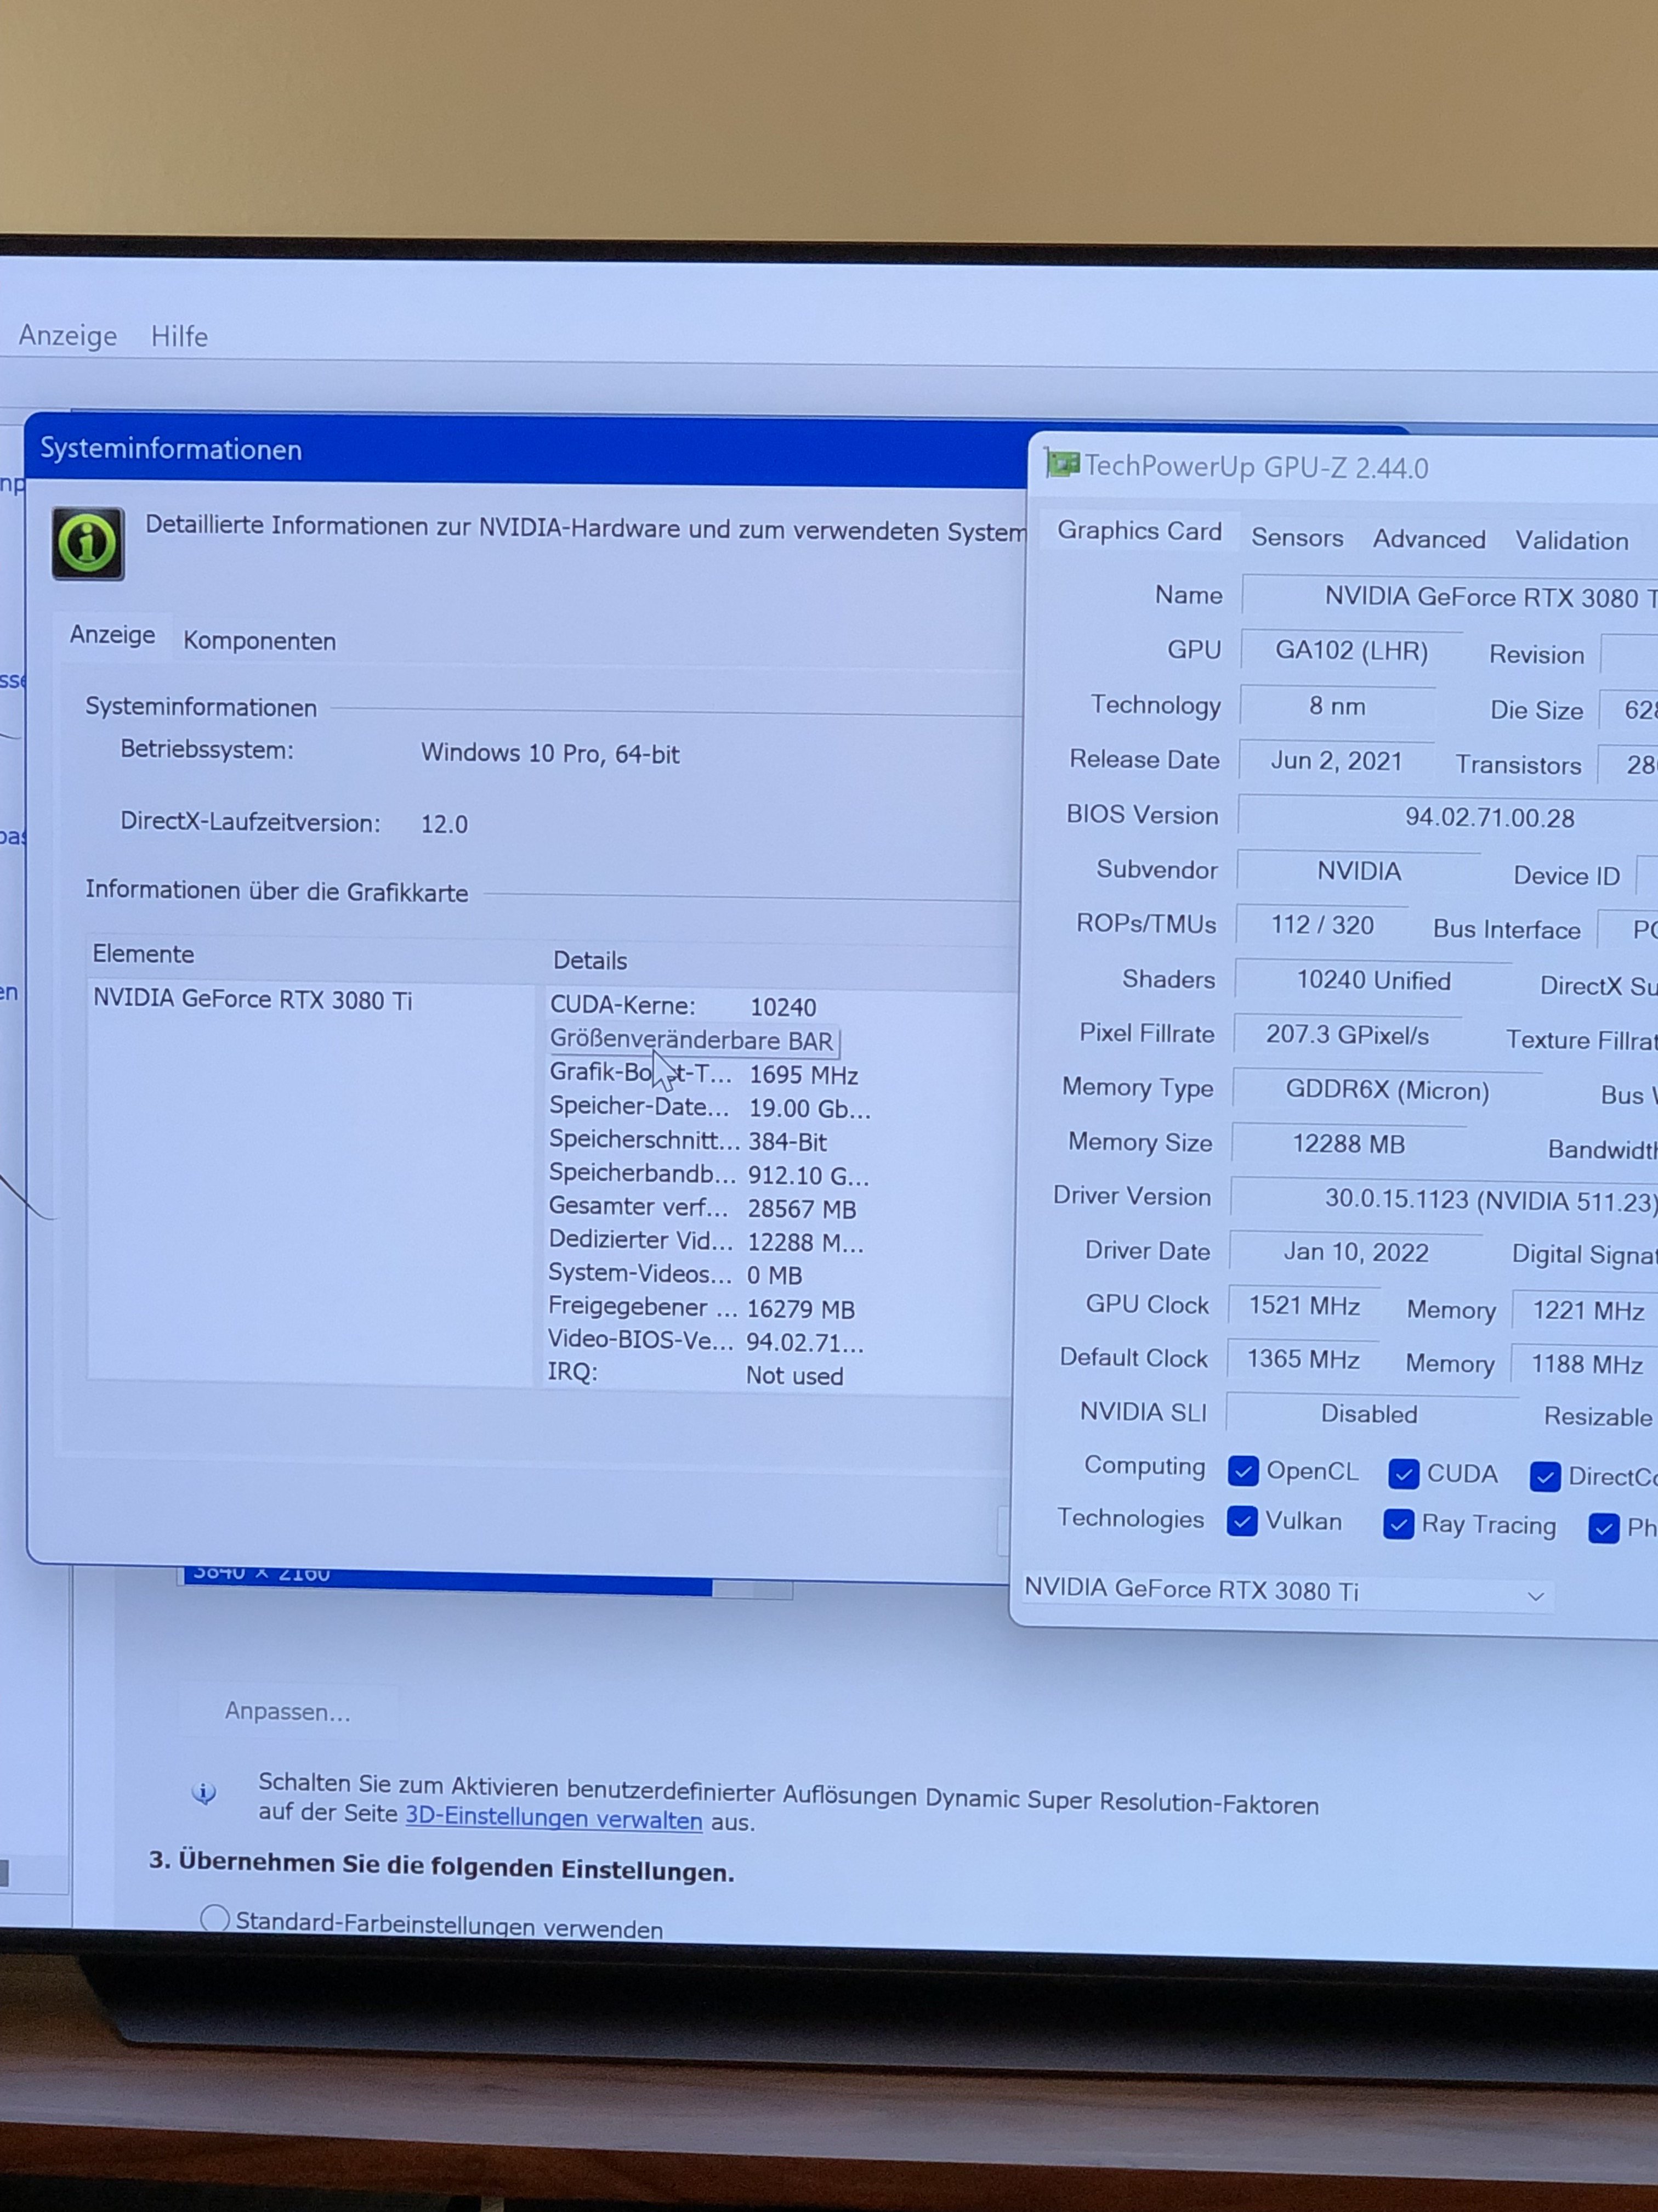This screenshot has height=2212, width=1658.
Task: Switch to the Sensors tab
Action: pyautogui.click(x=1296, y=538)
